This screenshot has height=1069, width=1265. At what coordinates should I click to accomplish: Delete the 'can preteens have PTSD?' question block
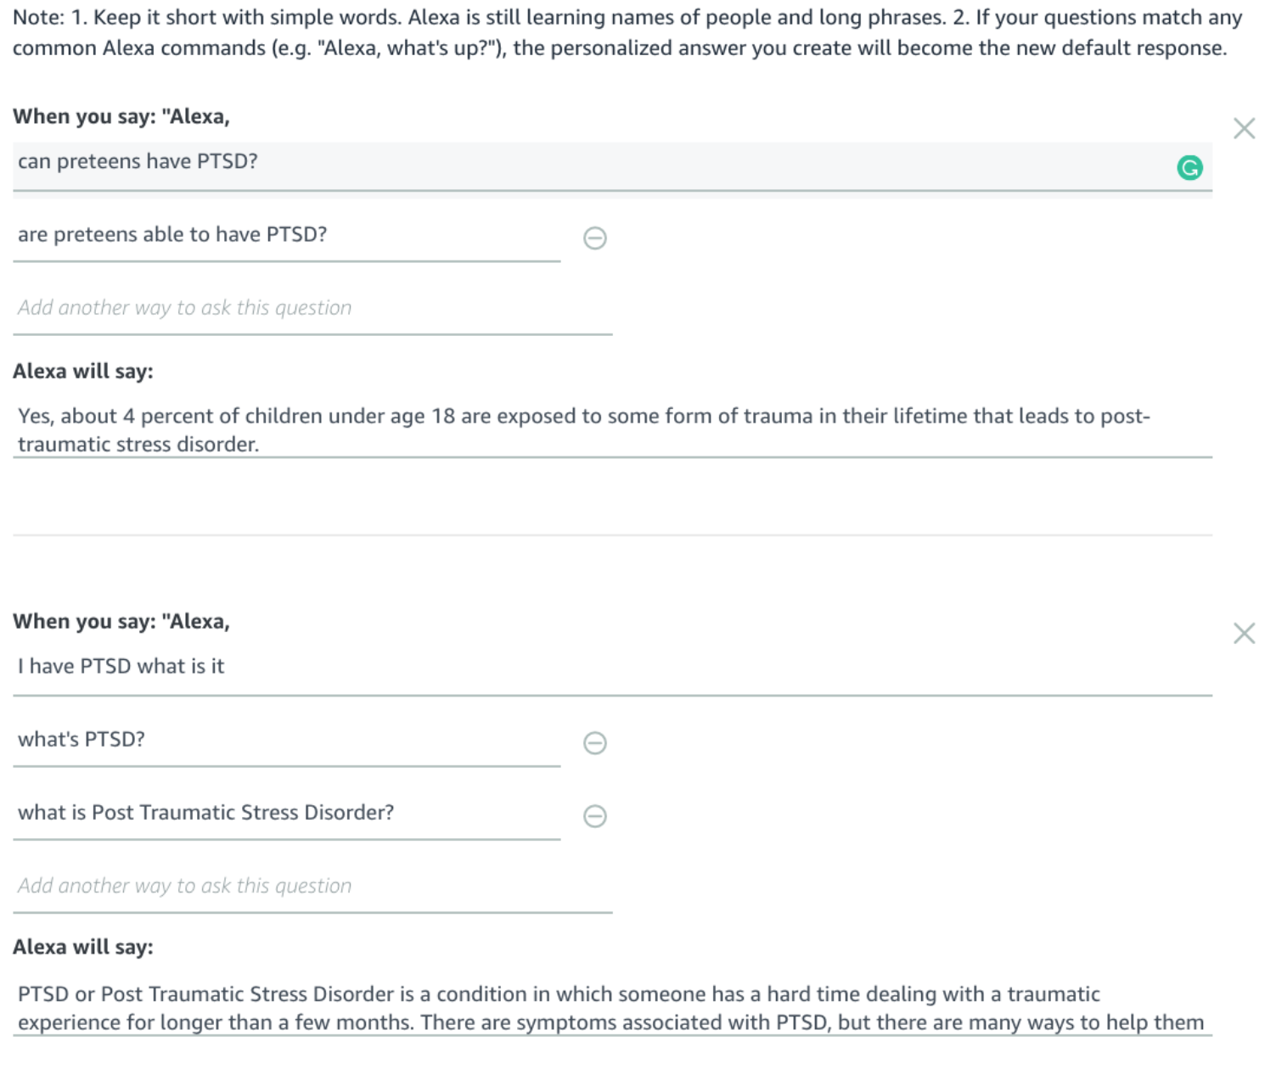[x=1244, y=128]
